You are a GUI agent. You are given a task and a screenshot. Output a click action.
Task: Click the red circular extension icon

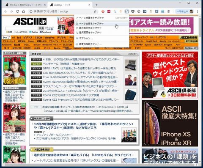tap(103, 11)
